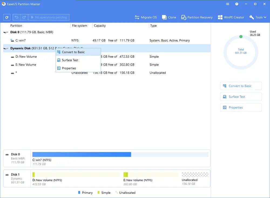Expand the Tools dropdown
Screen dimensions: 270x198
coord(258,17)
